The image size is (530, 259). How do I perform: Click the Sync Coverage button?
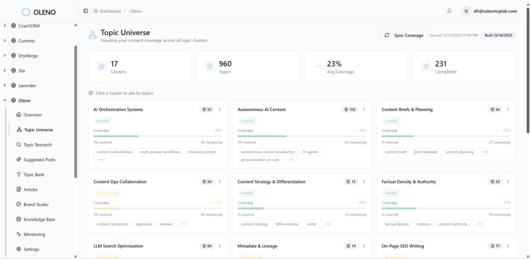403,35
